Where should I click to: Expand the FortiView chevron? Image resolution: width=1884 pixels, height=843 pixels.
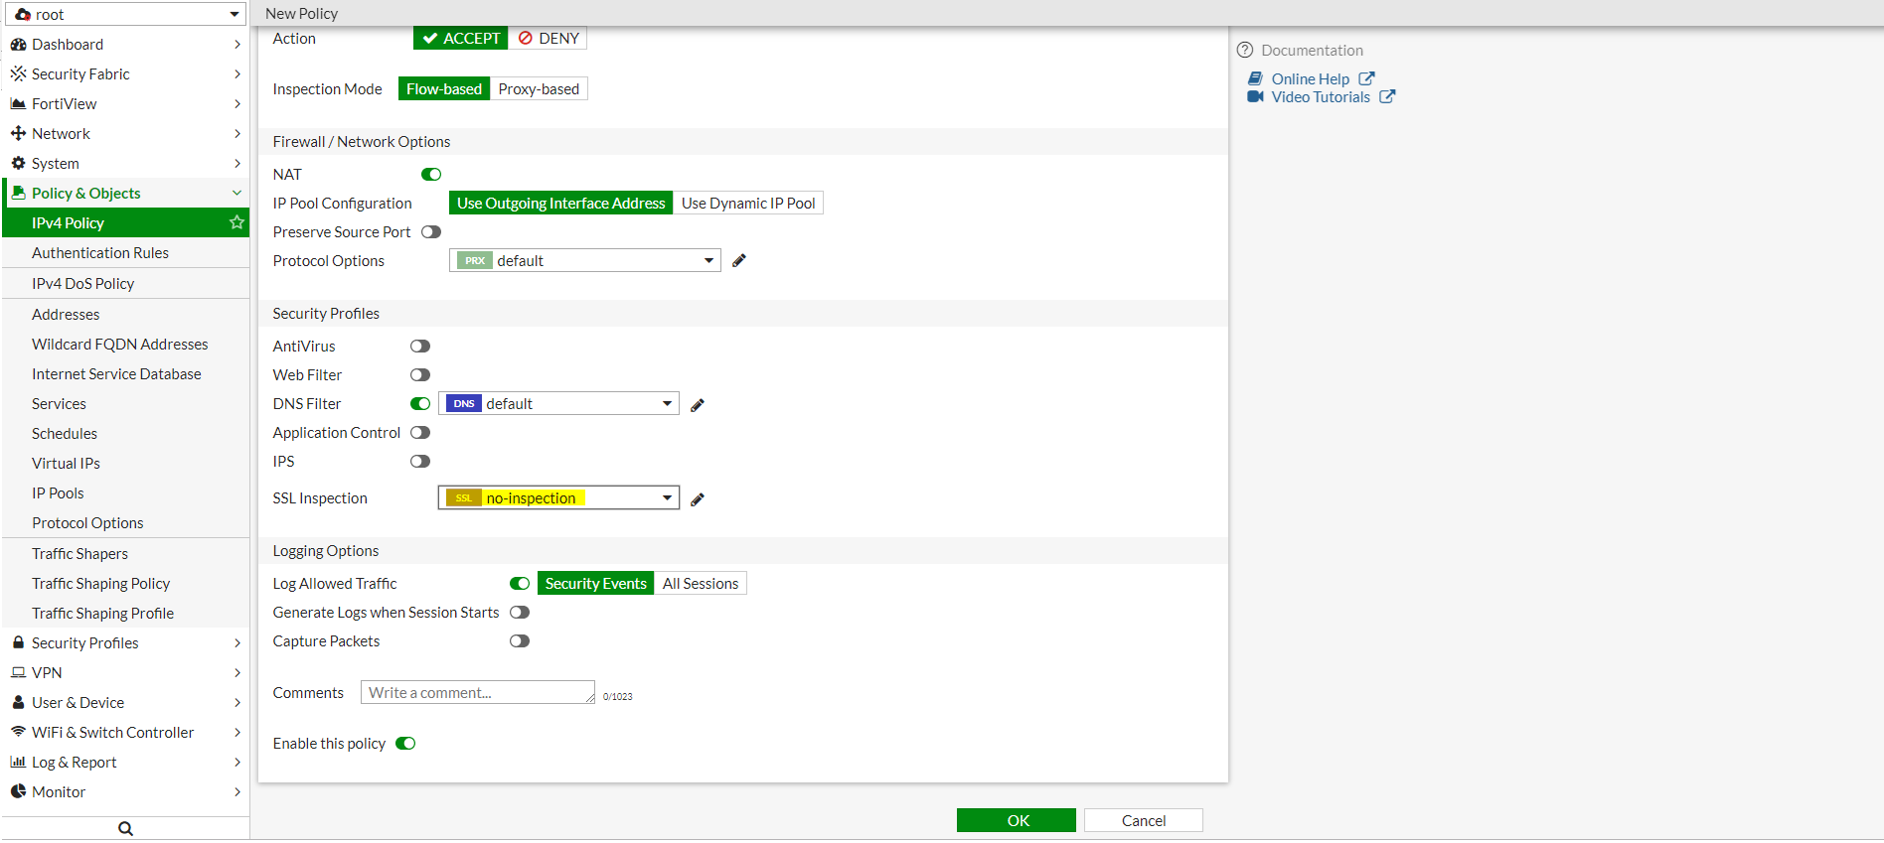pos(237,104)
